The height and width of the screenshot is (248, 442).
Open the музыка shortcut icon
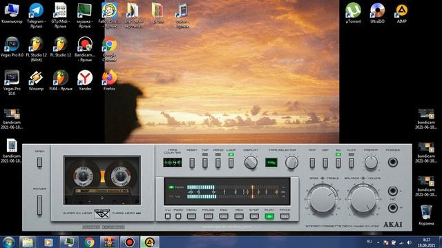click(x=84, y=15)
